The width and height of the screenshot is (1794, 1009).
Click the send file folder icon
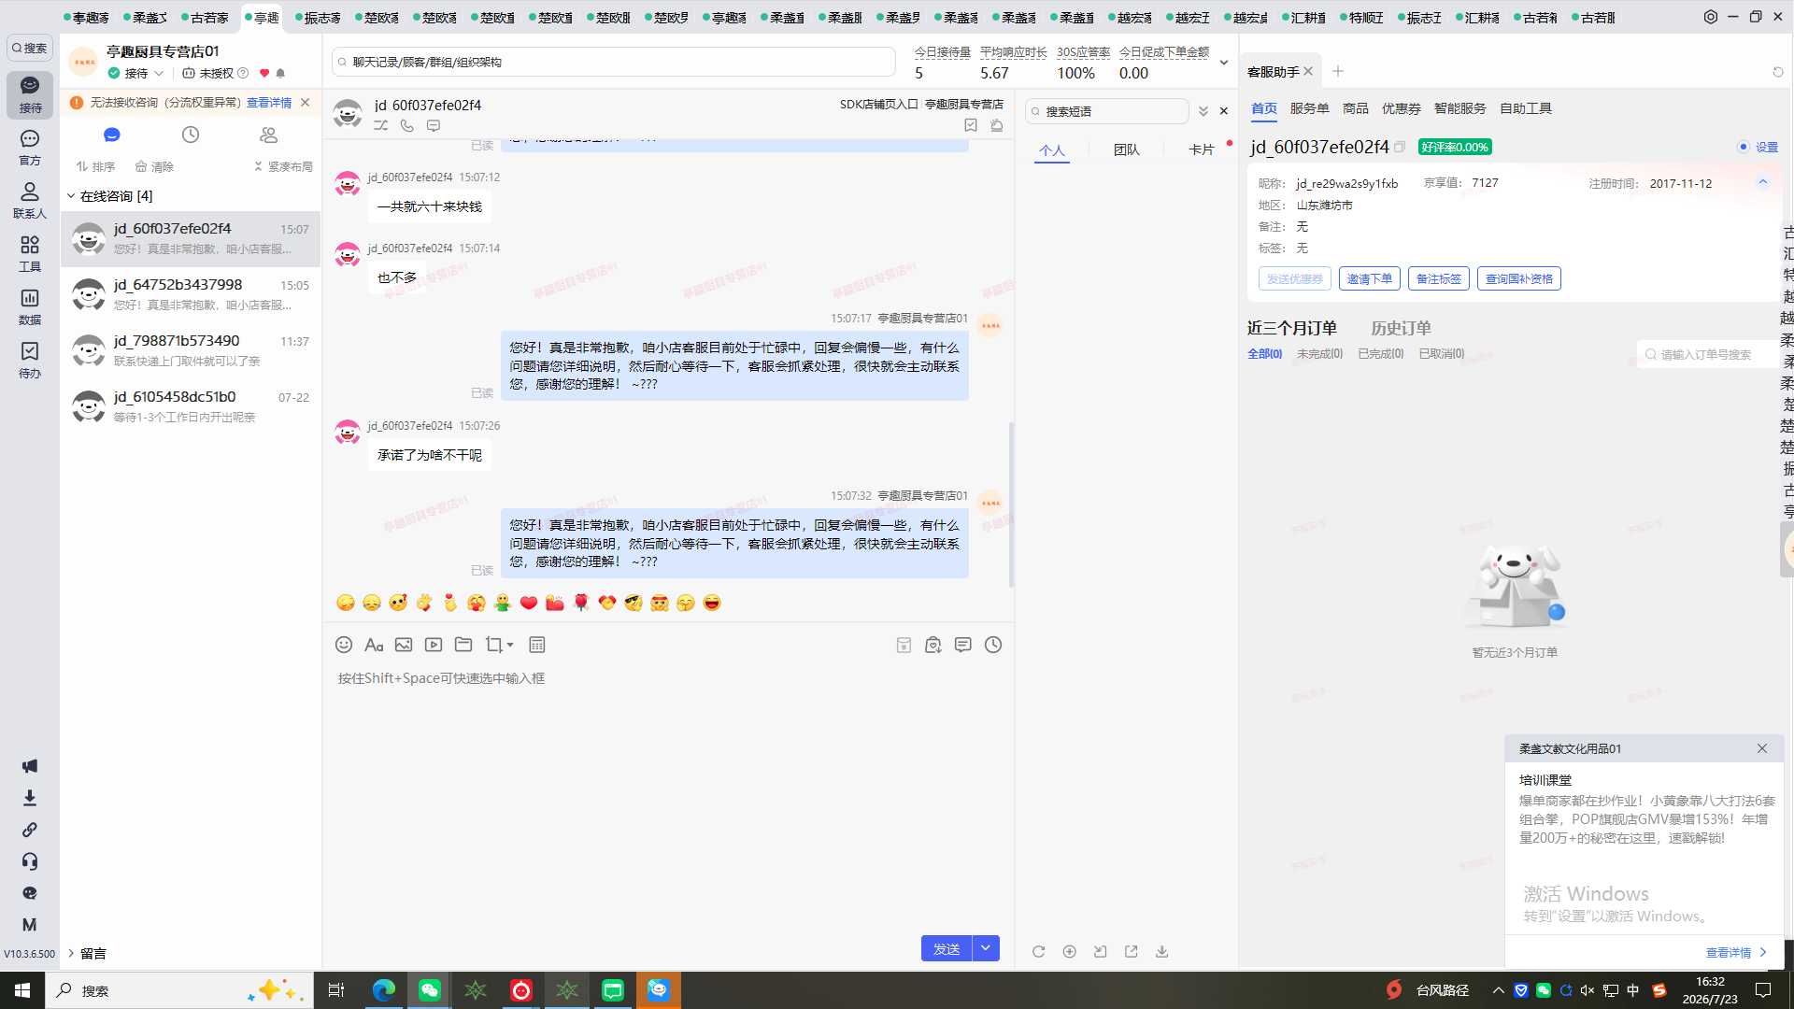click(x=463, y=645)
